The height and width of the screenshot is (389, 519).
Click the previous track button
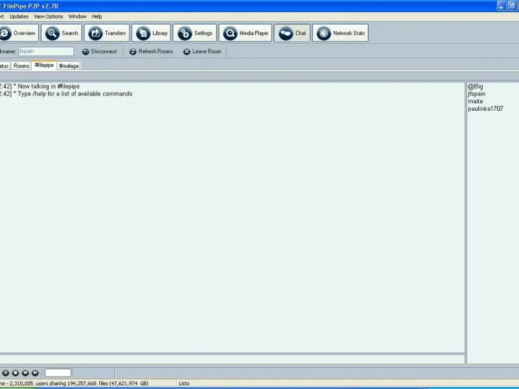[x=25, y=373]
